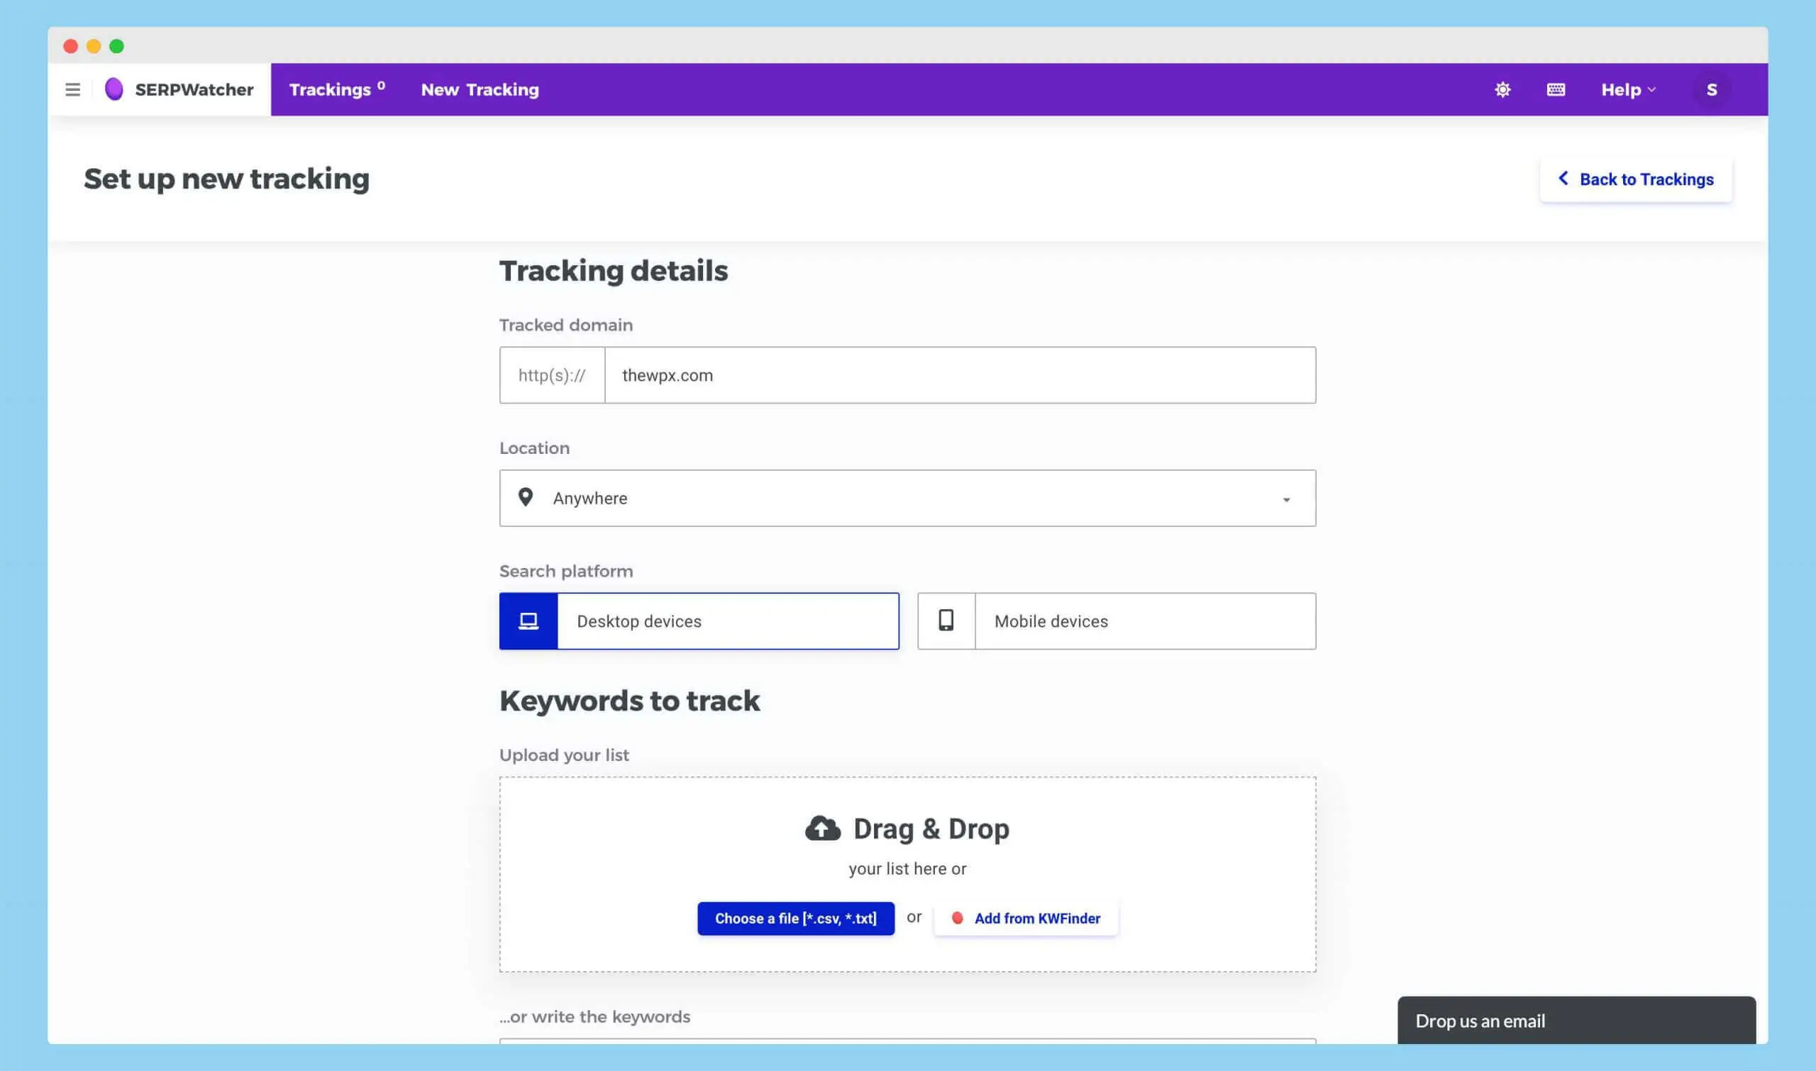
Task: Click Choose a file button
Action: [795, 917]
